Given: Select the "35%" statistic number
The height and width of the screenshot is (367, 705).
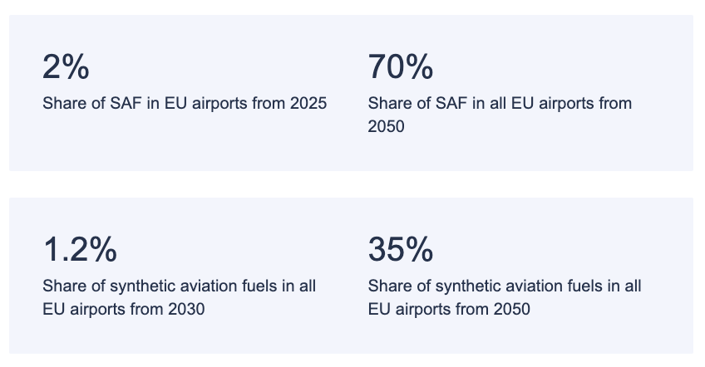Looking at the screenshot, I should pyautogui.click(x=400, y=249).
